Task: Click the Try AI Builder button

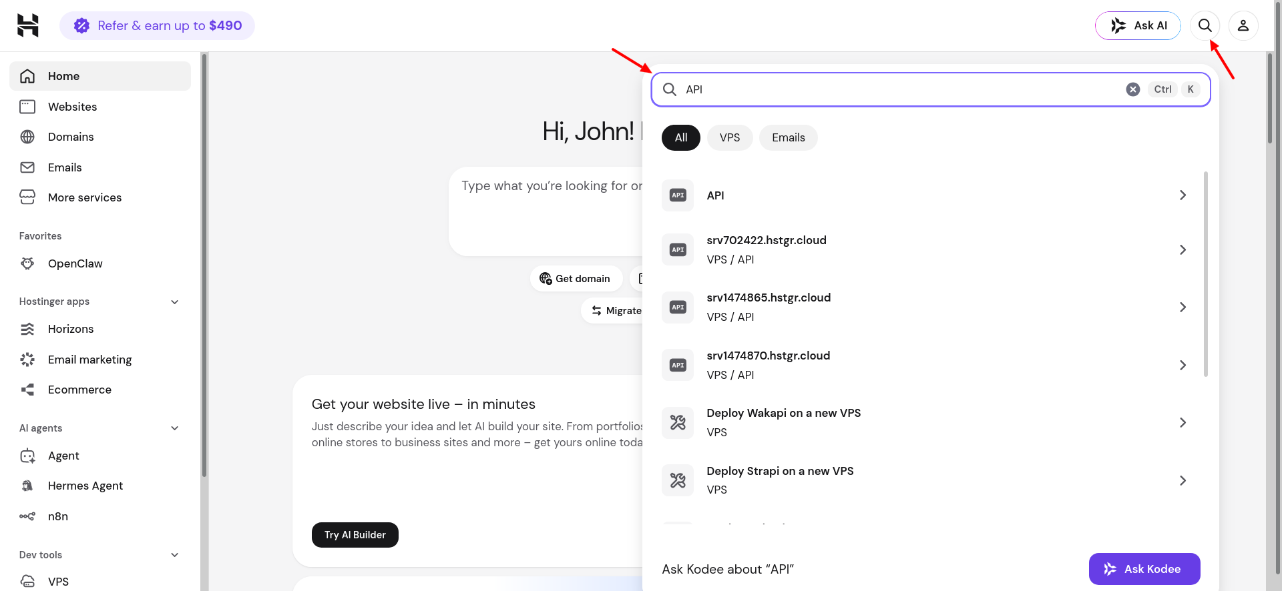Action: click(x=355, y=535)
